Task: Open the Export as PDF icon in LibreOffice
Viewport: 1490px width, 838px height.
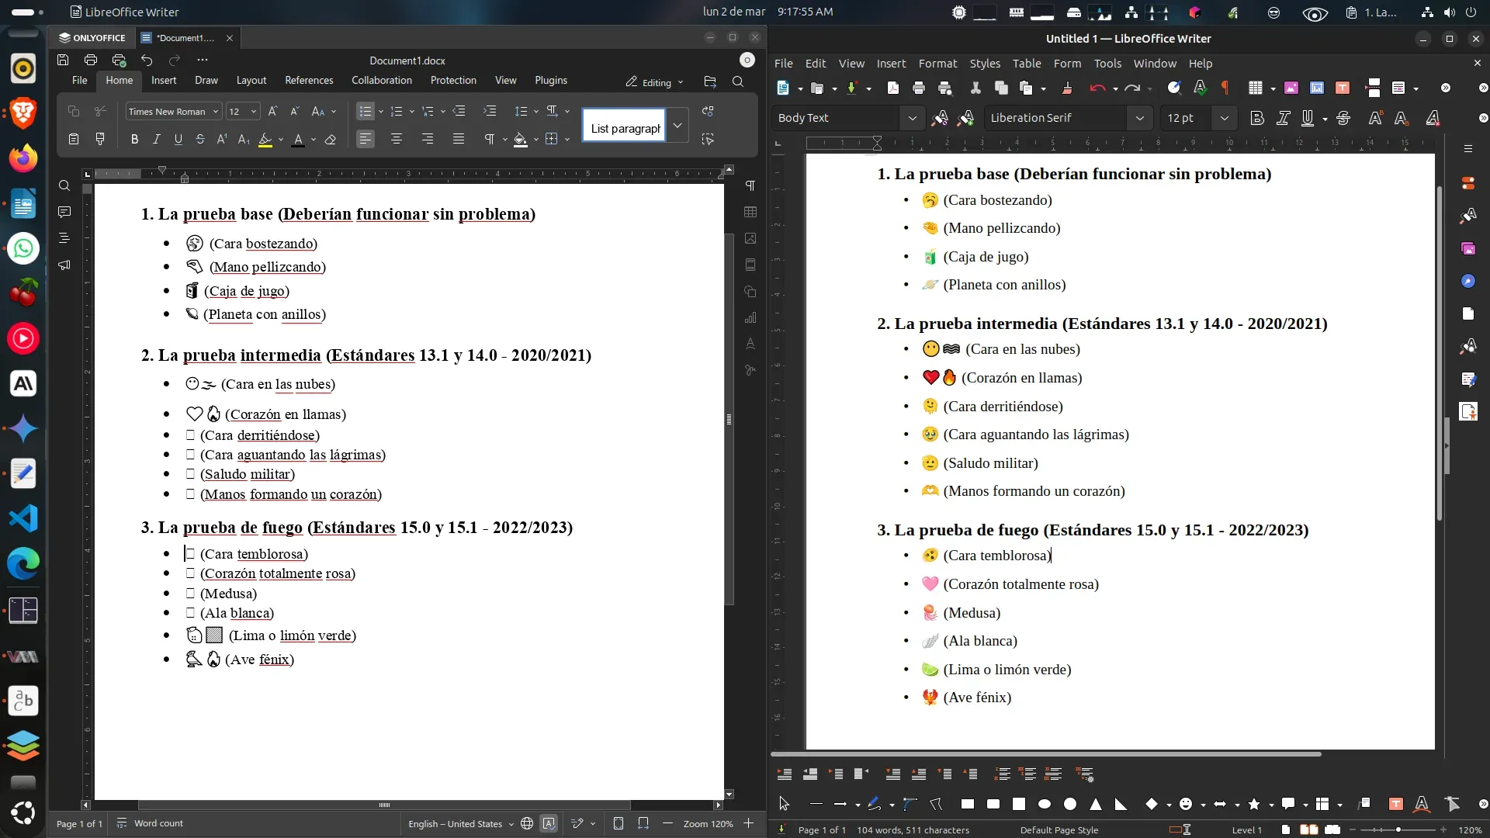Action: click(893, 88)
